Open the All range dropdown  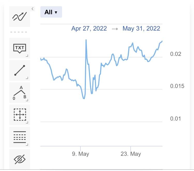(x=51, y=12)
